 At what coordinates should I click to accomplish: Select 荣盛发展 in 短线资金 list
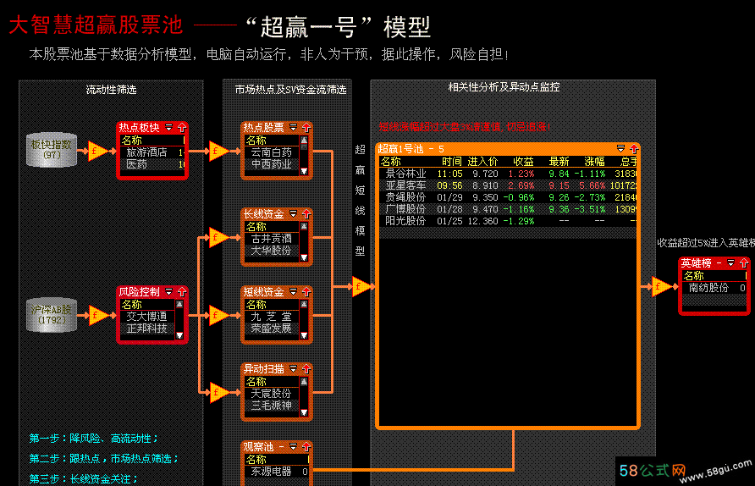(271, 329)
